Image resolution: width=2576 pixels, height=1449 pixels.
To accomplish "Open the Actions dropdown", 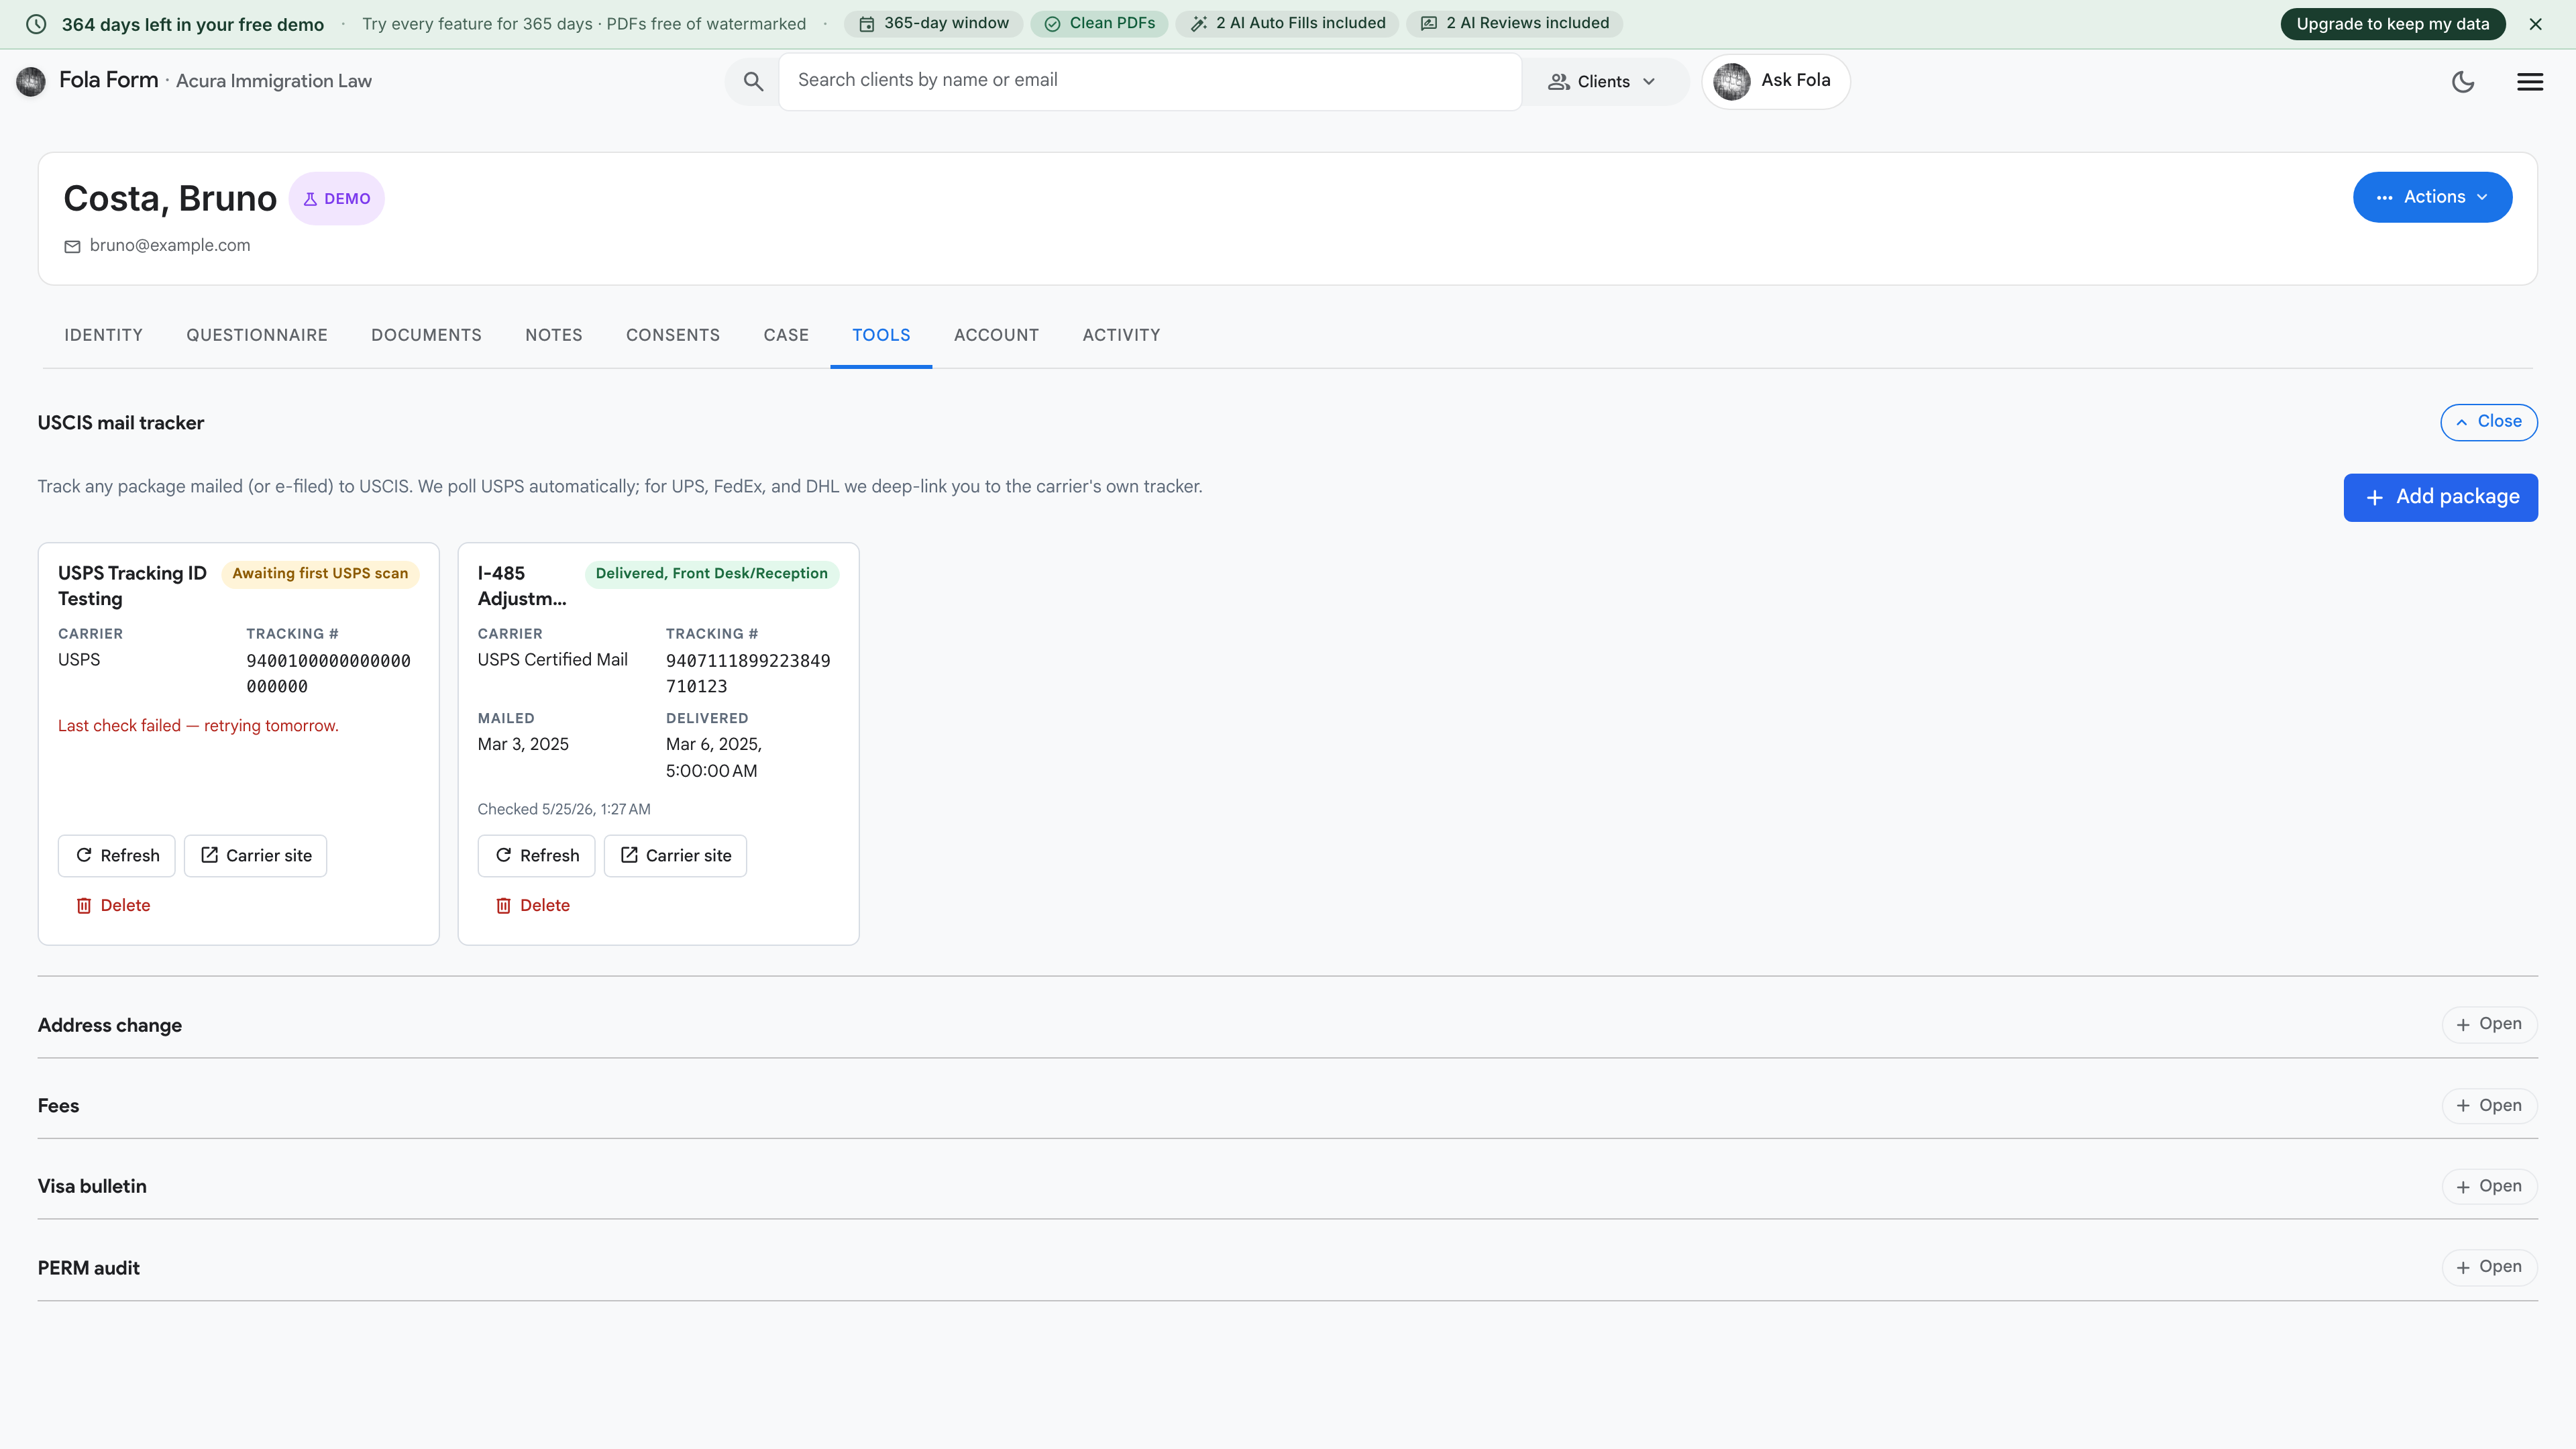I will (x=2432, y=198).
